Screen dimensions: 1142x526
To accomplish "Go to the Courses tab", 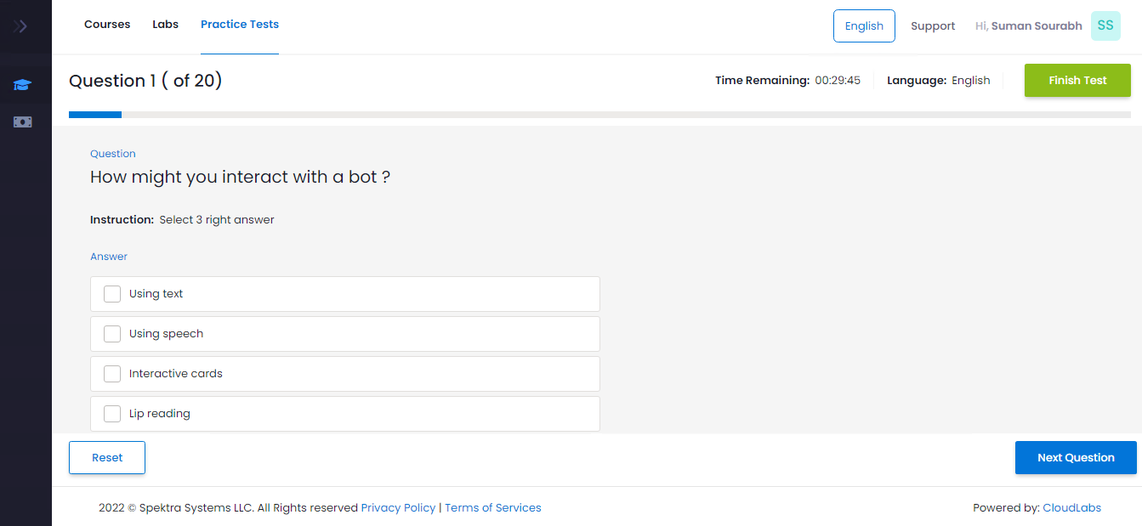I will (x=107, y=25).
